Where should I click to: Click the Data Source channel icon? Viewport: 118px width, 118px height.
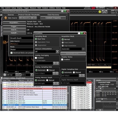(6, 18)
